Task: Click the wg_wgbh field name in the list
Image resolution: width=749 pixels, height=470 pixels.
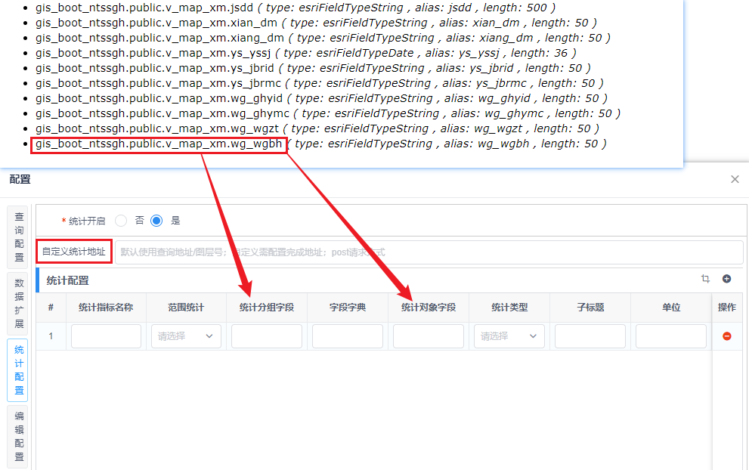Action: click(x=159, y=144)
